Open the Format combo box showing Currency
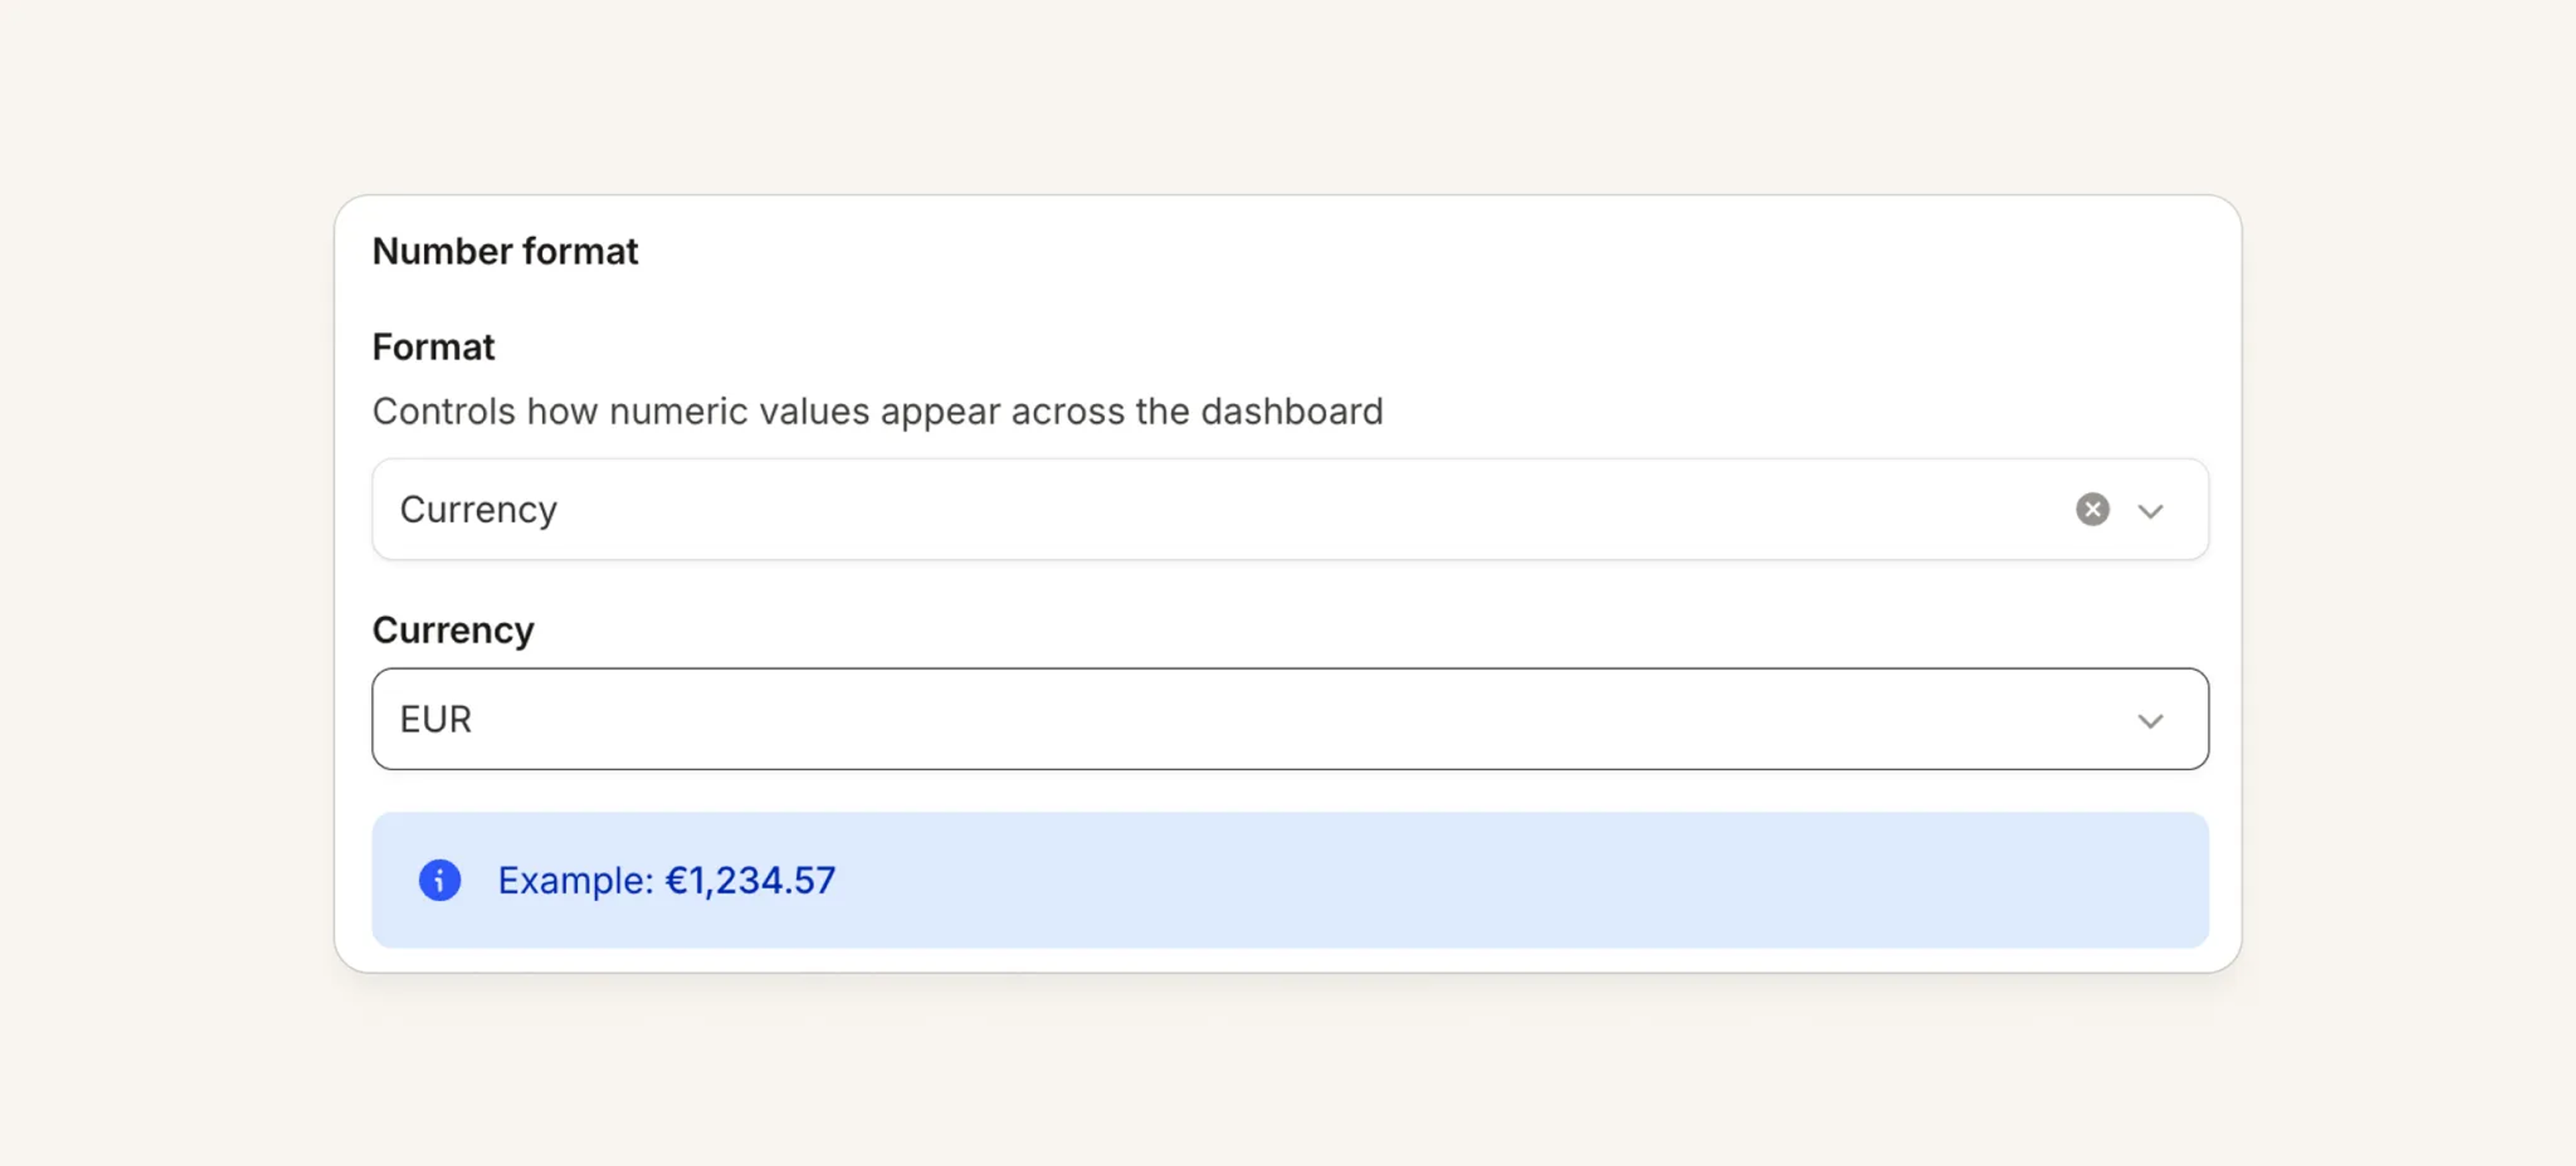2576x1166 pixels. tap(1290, 509)
